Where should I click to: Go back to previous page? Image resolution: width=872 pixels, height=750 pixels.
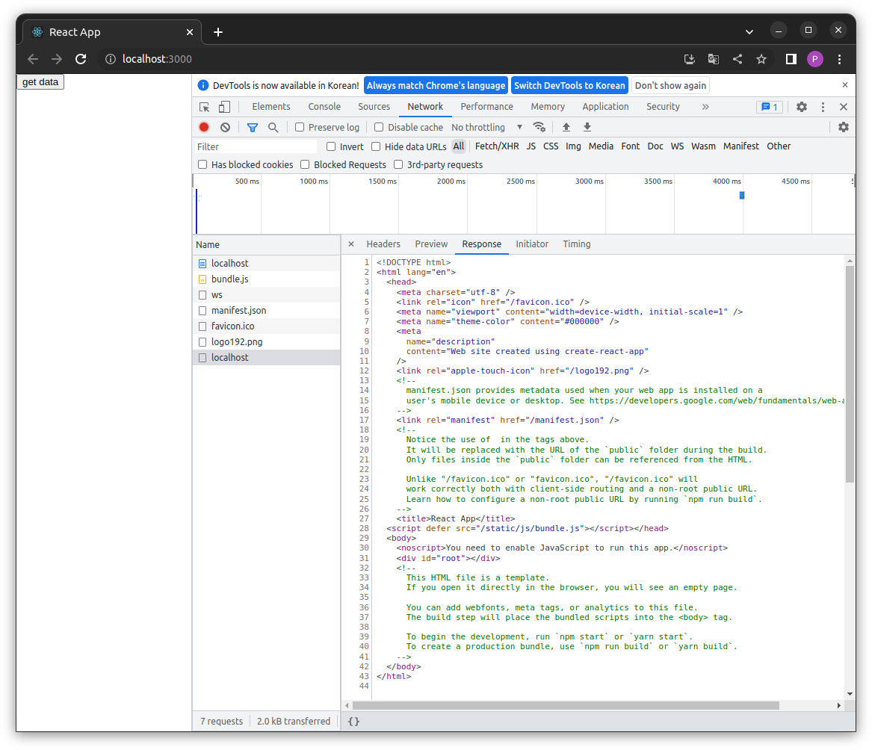point(33,59)
